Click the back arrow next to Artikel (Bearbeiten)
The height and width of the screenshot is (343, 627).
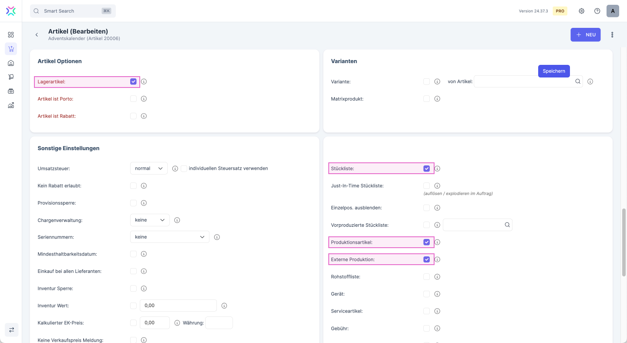(x=37, y=35)
